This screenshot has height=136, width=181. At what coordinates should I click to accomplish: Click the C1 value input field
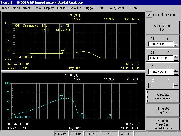click(x=161, y=58)
